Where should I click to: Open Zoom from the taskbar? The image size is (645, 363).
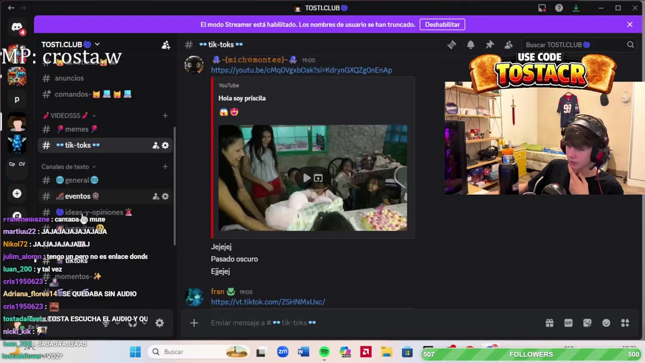[x=283, y=352]
